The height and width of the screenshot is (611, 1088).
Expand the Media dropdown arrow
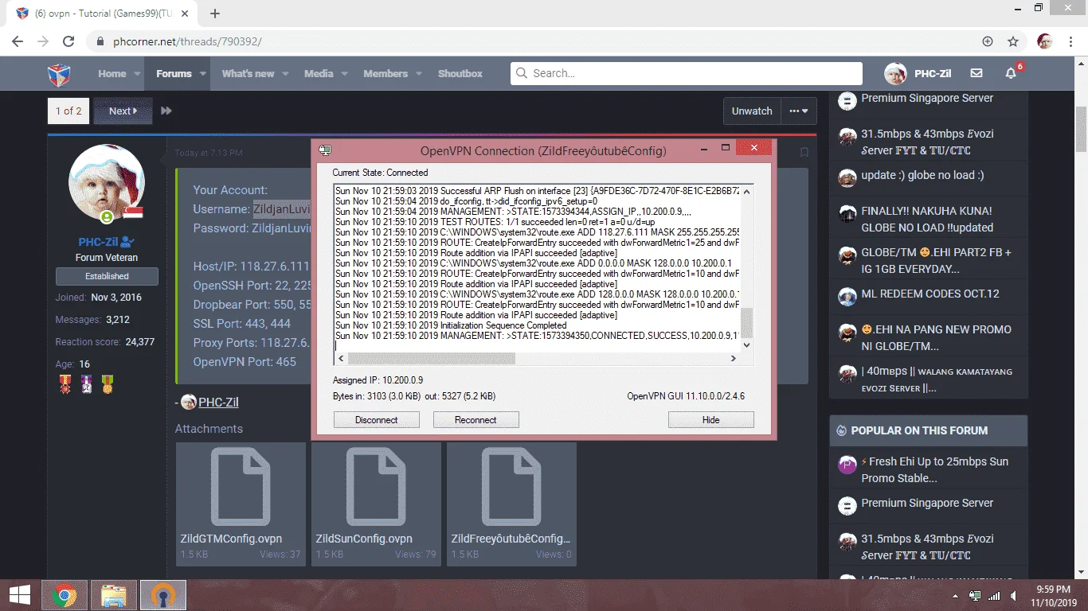click(x=345, y=74)
